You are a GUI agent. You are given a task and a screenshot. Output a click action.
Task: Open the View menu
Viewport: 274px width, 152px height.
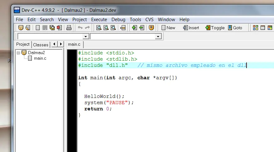click(63, 20)
